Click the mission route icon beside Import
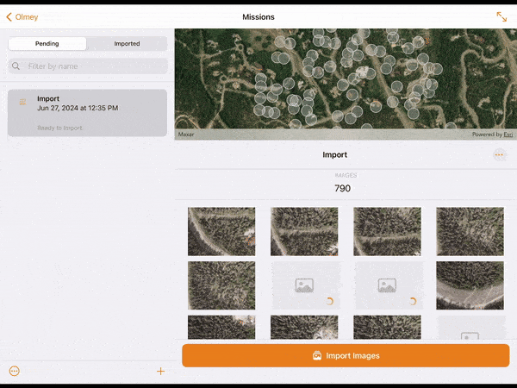Viewport: 517px width, 388px height. pyautogui.click(x=22, y=102)
